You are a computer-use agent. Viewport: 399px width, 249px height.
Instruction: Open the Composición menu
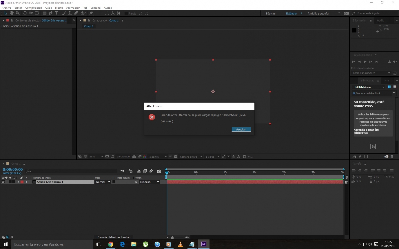click(34, 8)
